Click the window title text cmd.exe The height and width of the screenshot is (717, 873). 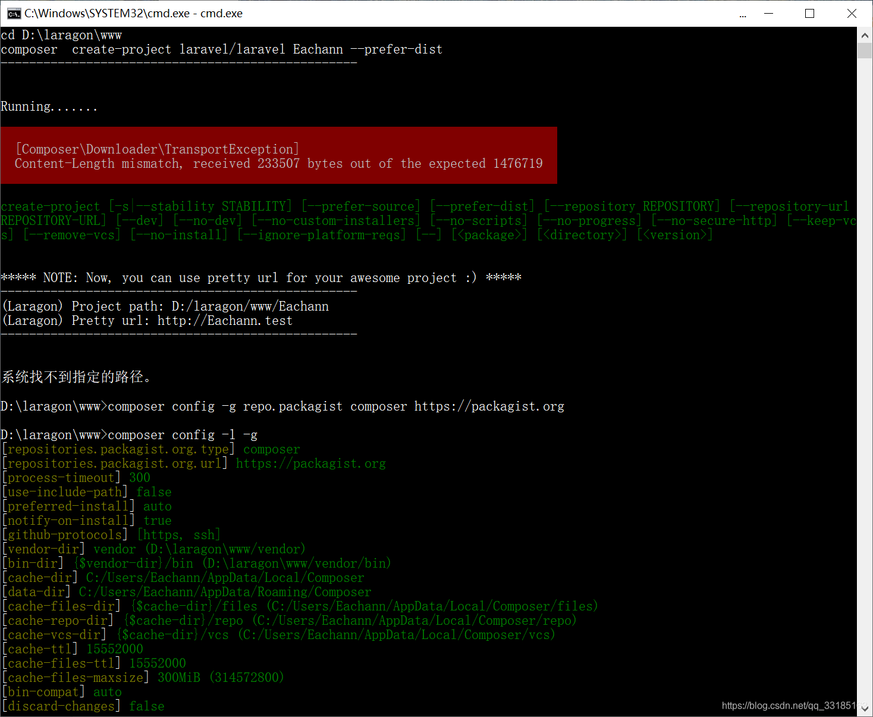(133, 13)
